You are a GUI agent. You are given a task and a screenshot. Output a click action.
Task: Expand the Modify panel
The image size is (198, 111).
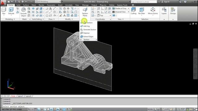(69, 19)
